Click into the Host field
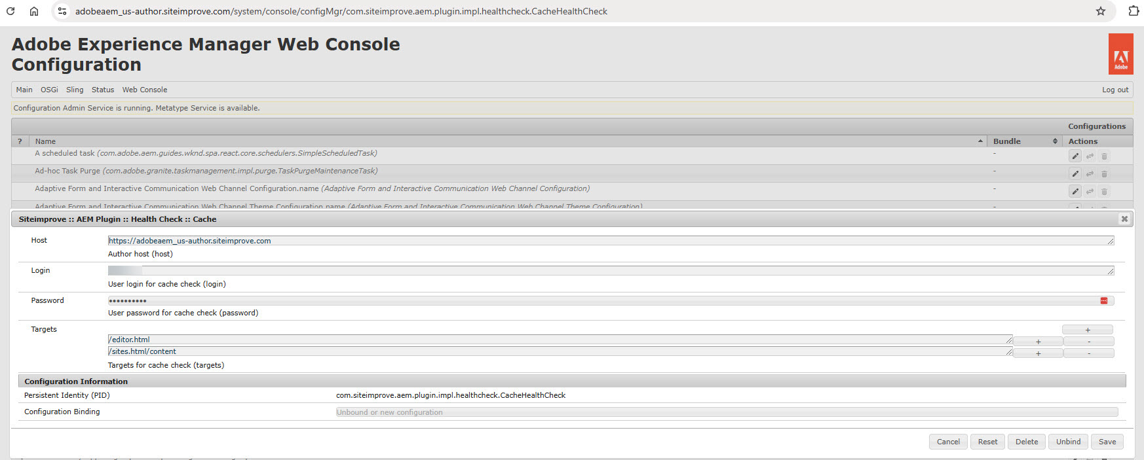This screenshot has height=460, width=1144. tap(611, 241)
